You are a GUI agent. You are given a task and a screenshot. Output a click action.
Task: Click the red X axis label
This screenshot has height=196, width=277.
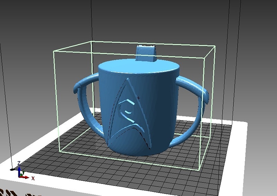(33, 178)
